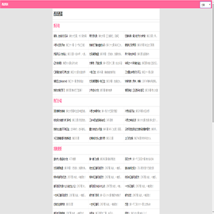This screenshot has width=214, height=214.
Task: Click the black page title above the sections
Action: (58, 14)
